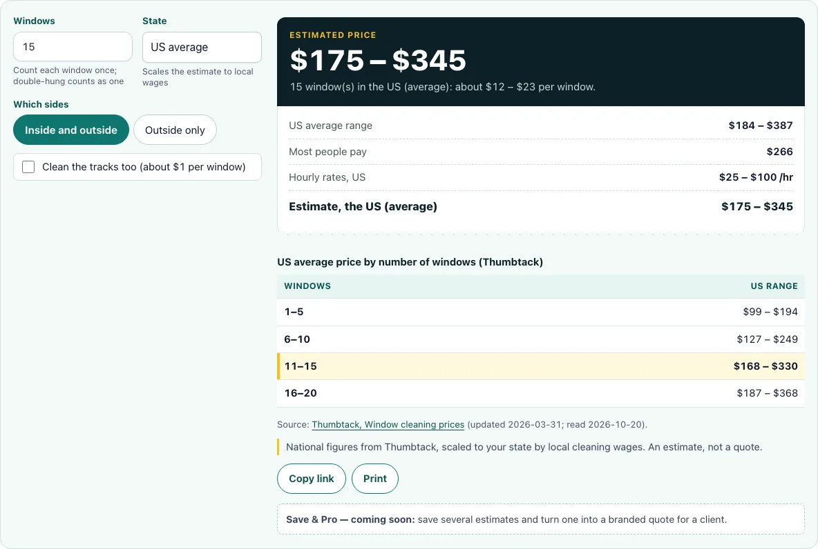Click the large $175 – $345 headline price

[378, 60]
